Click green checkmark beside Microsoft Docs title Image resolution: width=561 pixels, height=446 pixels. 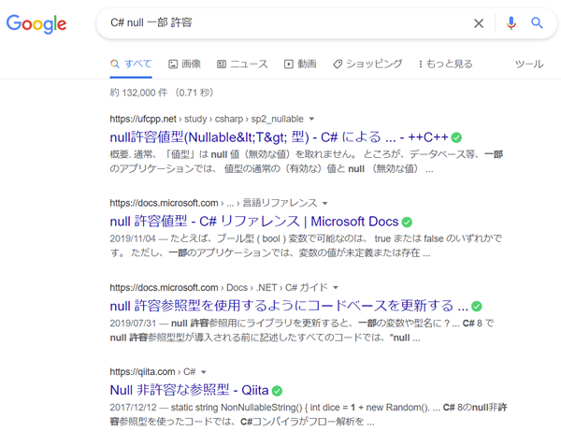point(407,223)
